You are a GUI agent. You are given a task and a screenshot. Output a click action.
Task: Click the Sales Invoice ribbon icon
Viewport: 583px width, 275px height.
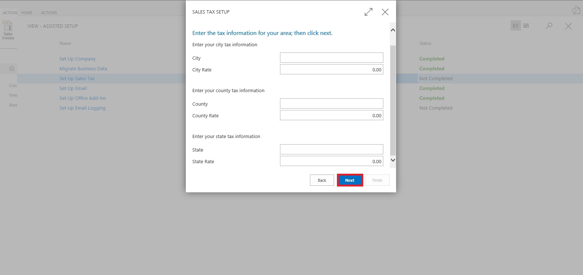8,30
